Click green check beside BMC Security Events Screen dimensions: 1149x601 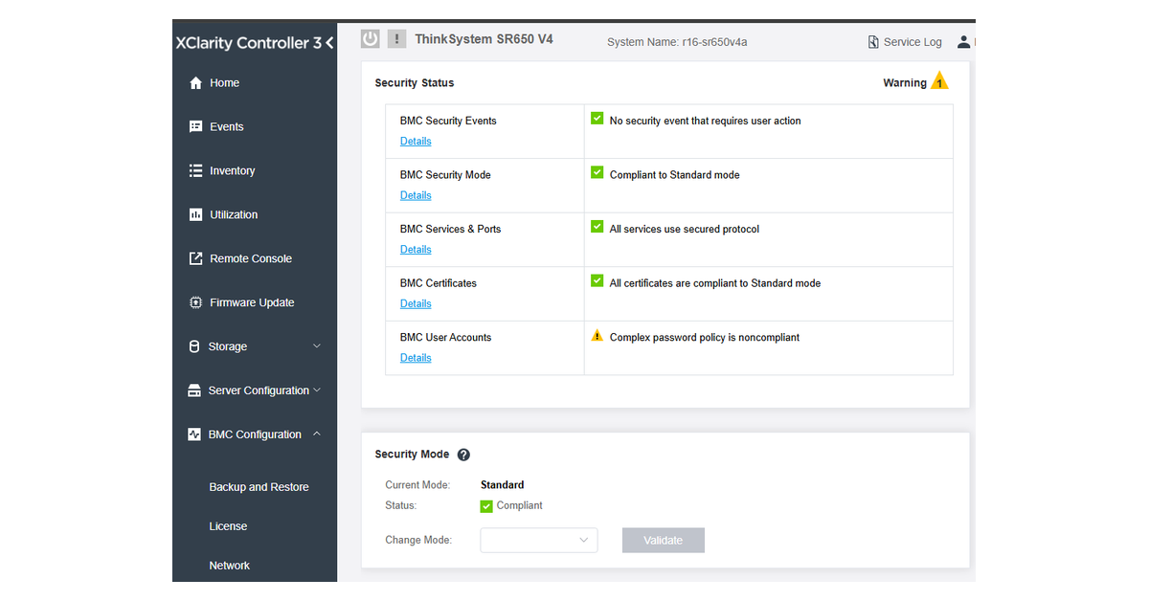point(597,119)
